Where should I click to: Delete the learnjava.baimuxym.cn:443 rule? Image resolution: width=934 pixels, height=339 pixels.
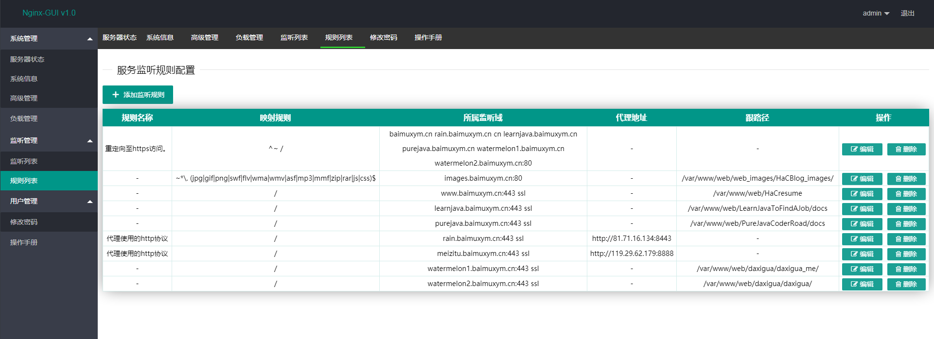point(906,209)
